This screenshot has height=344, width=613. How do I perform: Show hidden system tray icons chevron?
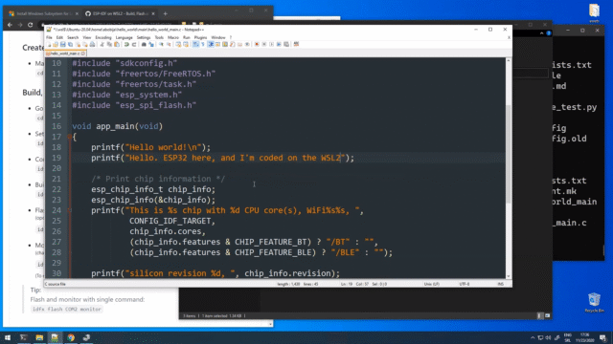(x=533, y=337)
